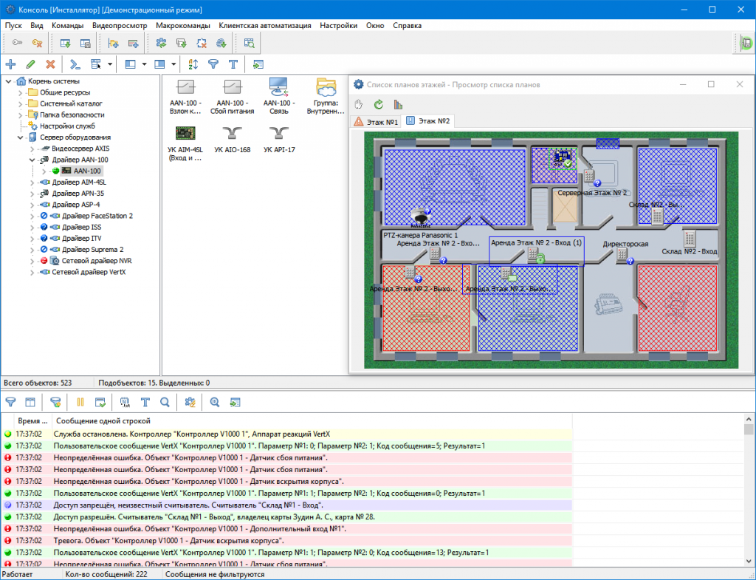
Task: Open the Видеопросмотр menu
Action: [120, 26]
